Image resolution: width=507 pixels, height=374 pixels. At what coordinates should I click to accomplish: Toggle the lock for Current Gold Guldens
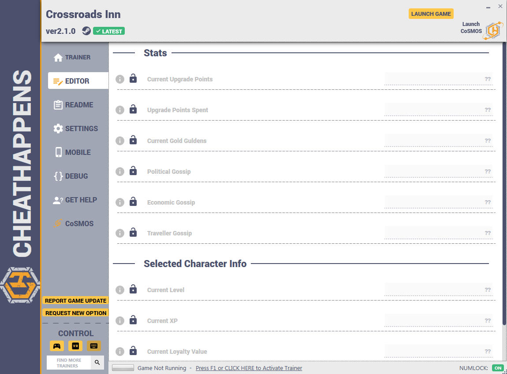pyautogui.click(x=133, y=140)
